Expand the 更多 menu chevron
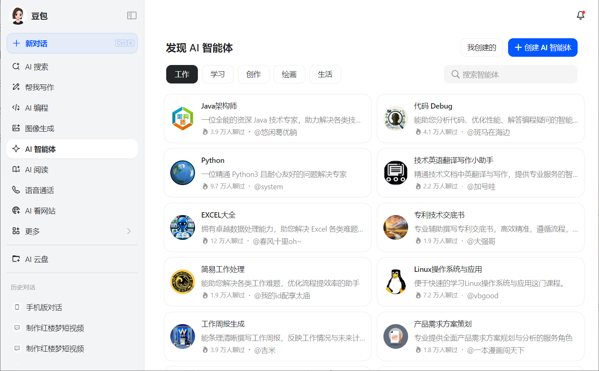The image size is (599, 371). [129, 231]
